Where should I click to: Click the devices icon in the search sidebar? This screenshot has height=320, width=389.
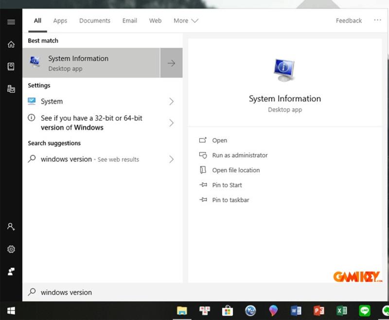coord(11,89)
